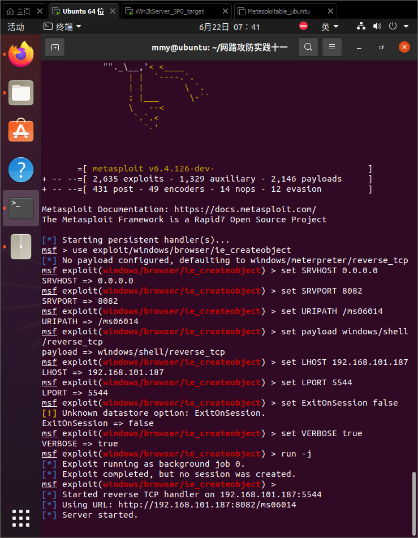Click the 'LPORT => 5544' line
The image size is (418, 538).
tap(75, 393)
